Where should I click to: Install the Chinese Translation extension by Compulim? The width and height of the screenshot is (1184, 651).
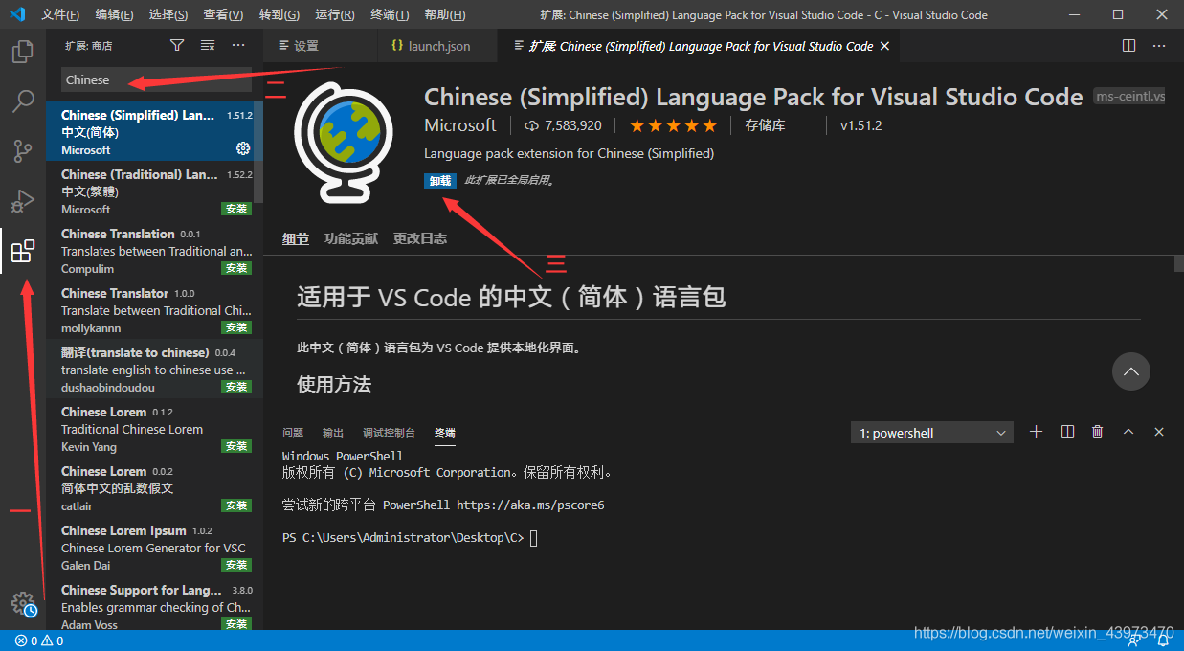click(x=236, y=268)
